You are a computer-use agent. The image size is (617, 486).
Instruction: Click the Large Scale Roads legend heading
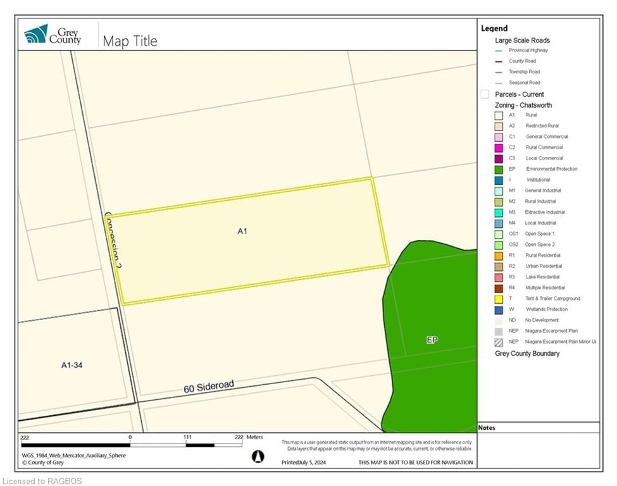click(x=522, y=40)
